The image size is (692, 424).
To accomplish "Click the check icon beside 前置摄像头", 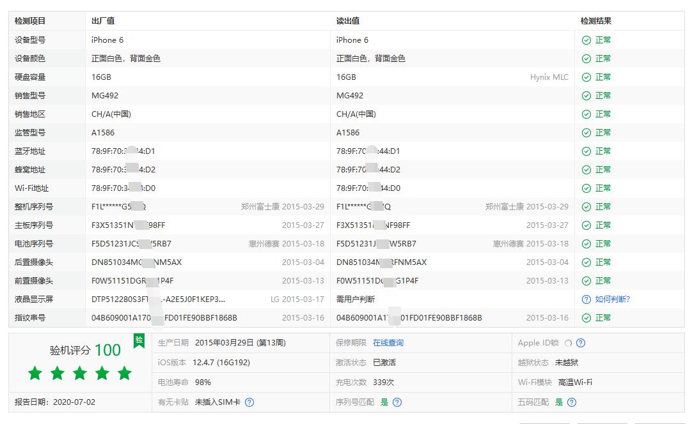I will point(585,280).
